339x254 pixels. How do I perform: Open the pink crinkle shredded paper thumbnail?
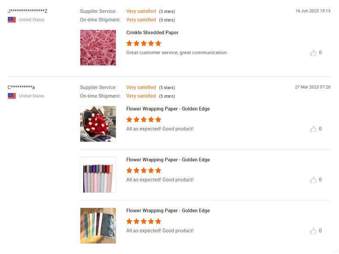(x=98, y=47)
